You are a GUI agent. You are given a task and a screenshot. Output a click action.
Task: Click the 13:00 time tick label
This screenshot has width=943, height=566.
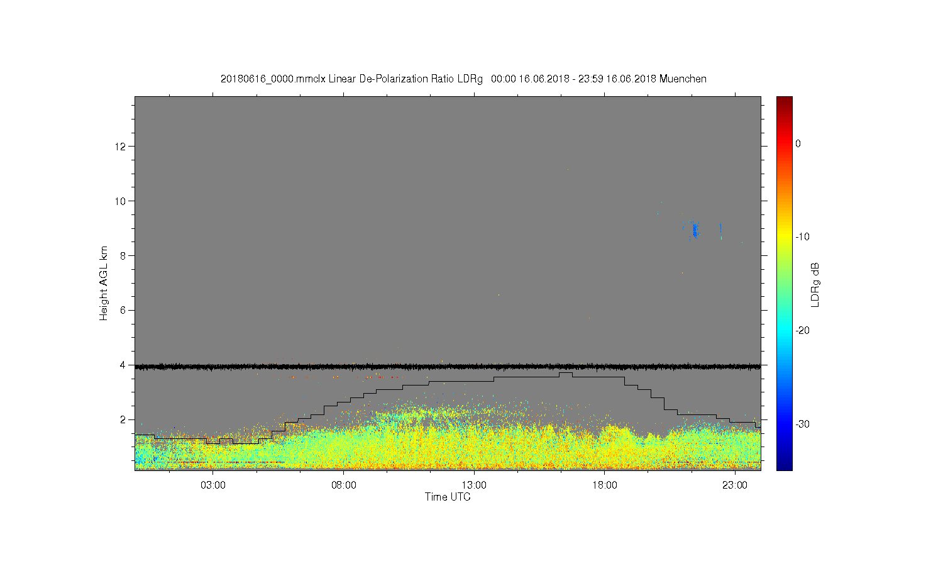point(474,486)
